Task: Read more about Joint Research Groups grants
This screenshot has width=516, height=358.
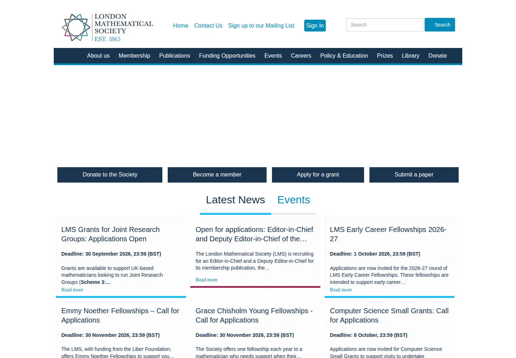Action: coord(72,290)
